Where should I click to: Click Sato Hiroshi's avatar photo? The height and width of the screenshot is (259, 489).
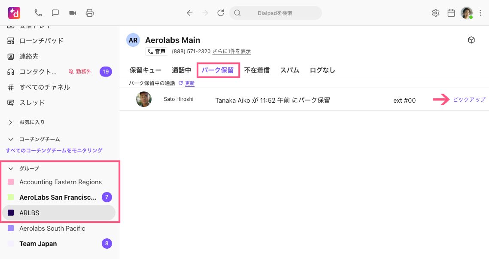(x=144, y=99)
